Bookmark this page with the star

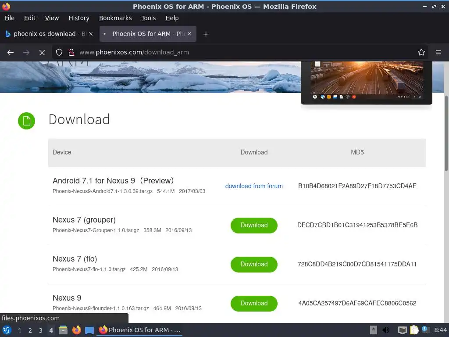pyautogui.click(x=421, y=53)
